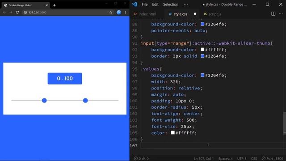Click the browser back arrow
Image resolution: width=286 pixels, height=161 pixels.
point(4,13)
